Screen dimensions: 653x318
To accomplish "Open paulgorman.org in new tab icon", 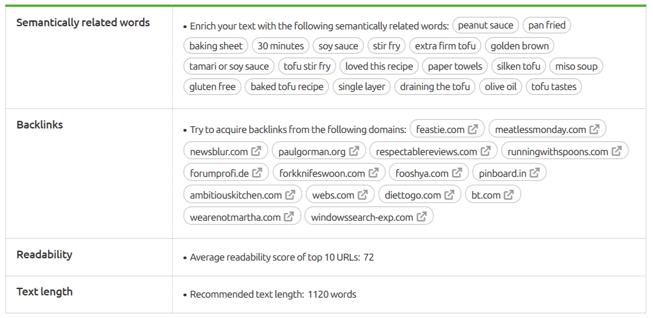I will pos(353,151).
